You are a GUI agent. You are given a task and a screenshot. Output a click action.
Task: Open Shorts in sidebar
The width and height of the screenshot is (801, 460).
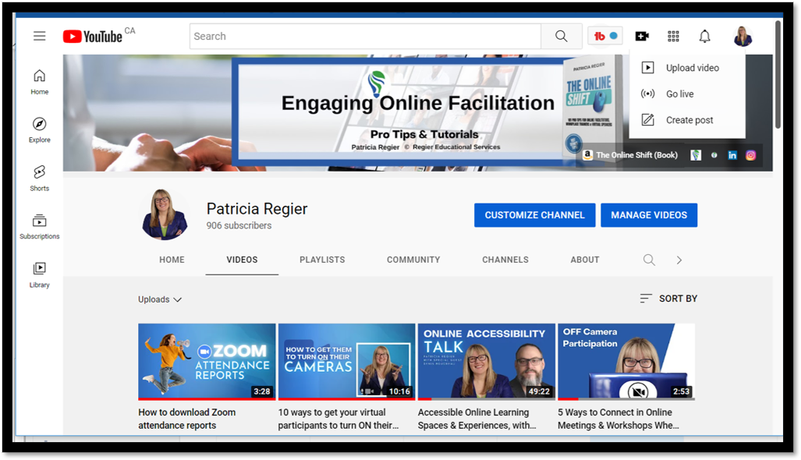tap(39, 179)
